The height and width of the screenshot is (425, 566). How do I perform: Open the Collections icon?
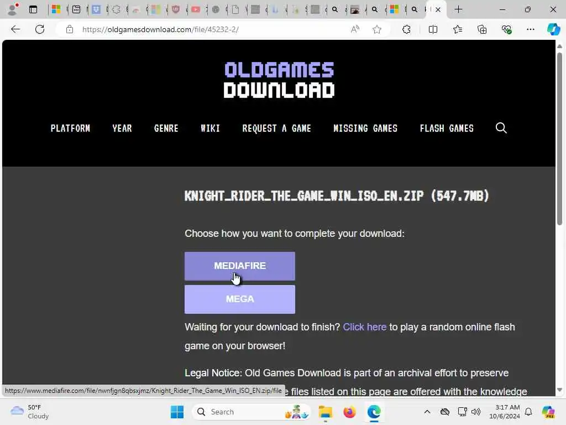[x=482, y=29]
